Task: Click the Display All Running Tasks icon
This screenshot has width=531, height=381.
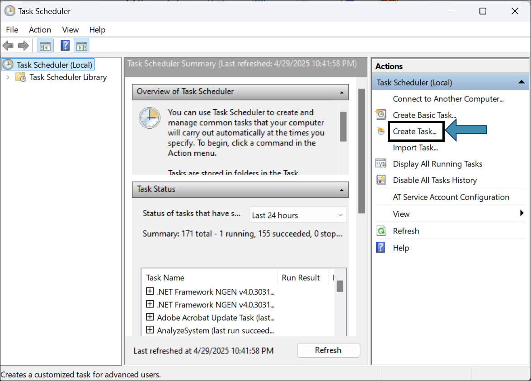Action: 381,164
